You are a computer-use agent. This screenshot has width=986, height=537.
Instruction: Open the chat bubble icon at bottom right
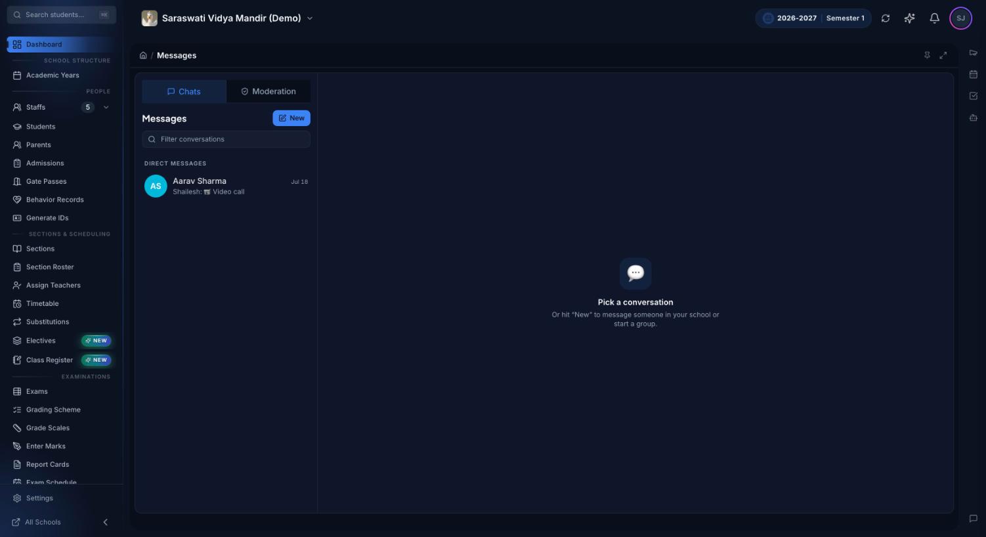pos(973,519)
